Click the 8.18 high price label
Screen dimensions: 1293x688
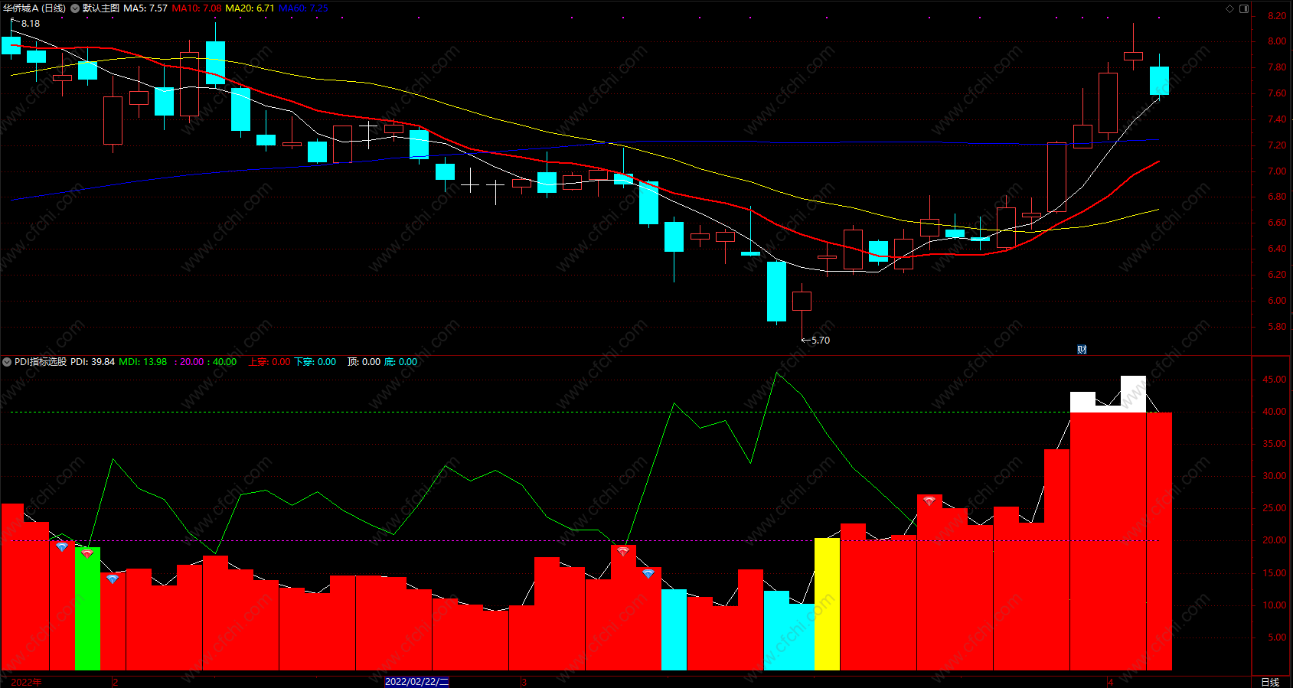point(31,24)
